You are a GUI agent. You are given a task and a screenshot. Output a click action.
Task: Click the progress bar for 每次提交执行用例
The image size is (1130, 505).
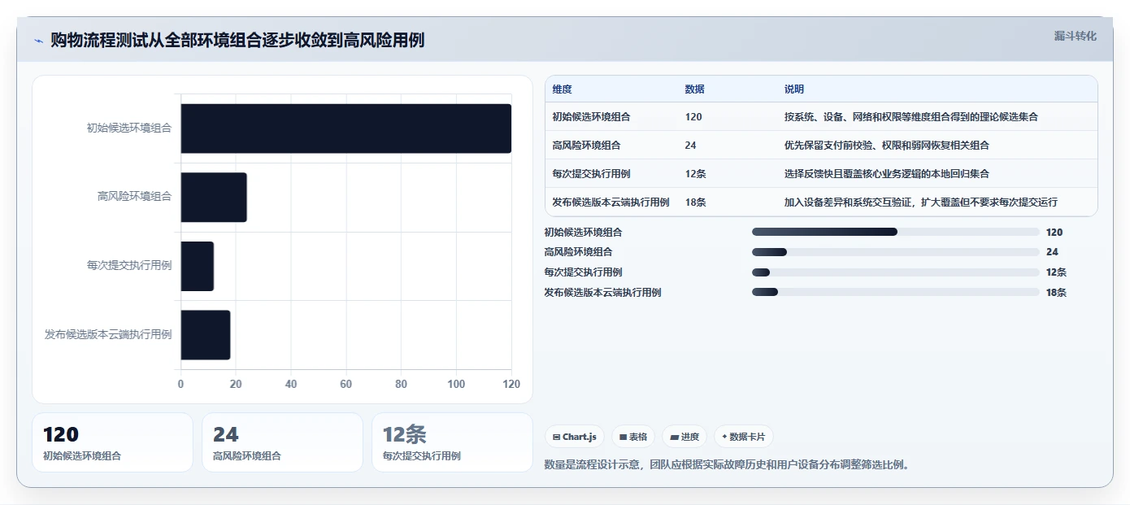pyautogui.click(x=896, y=272)
